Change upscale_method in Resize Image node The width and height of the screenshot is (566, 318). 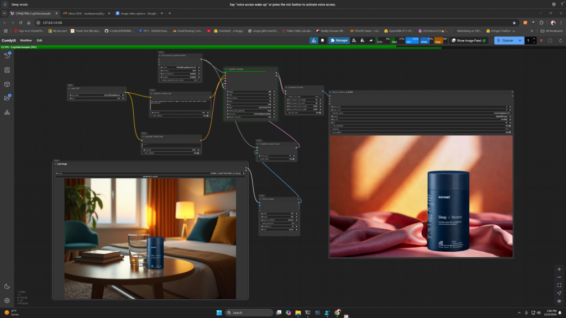click(279, 220)
